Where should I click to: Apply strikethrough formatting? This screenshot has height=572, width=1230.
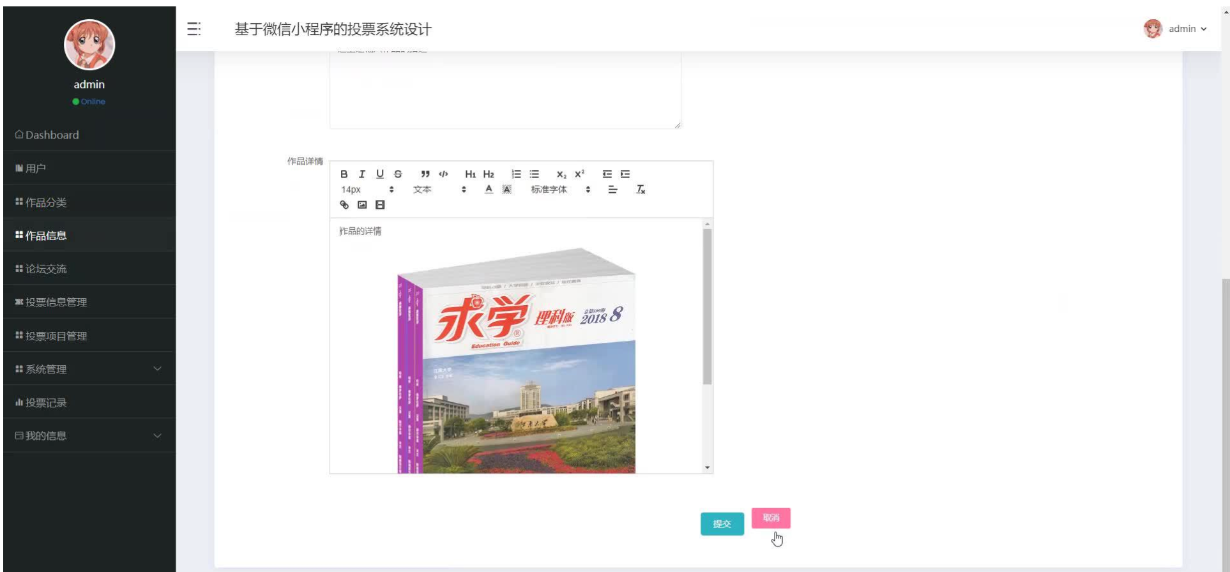tap(398, 174)
